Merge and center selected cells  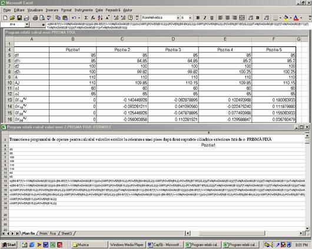242,18
